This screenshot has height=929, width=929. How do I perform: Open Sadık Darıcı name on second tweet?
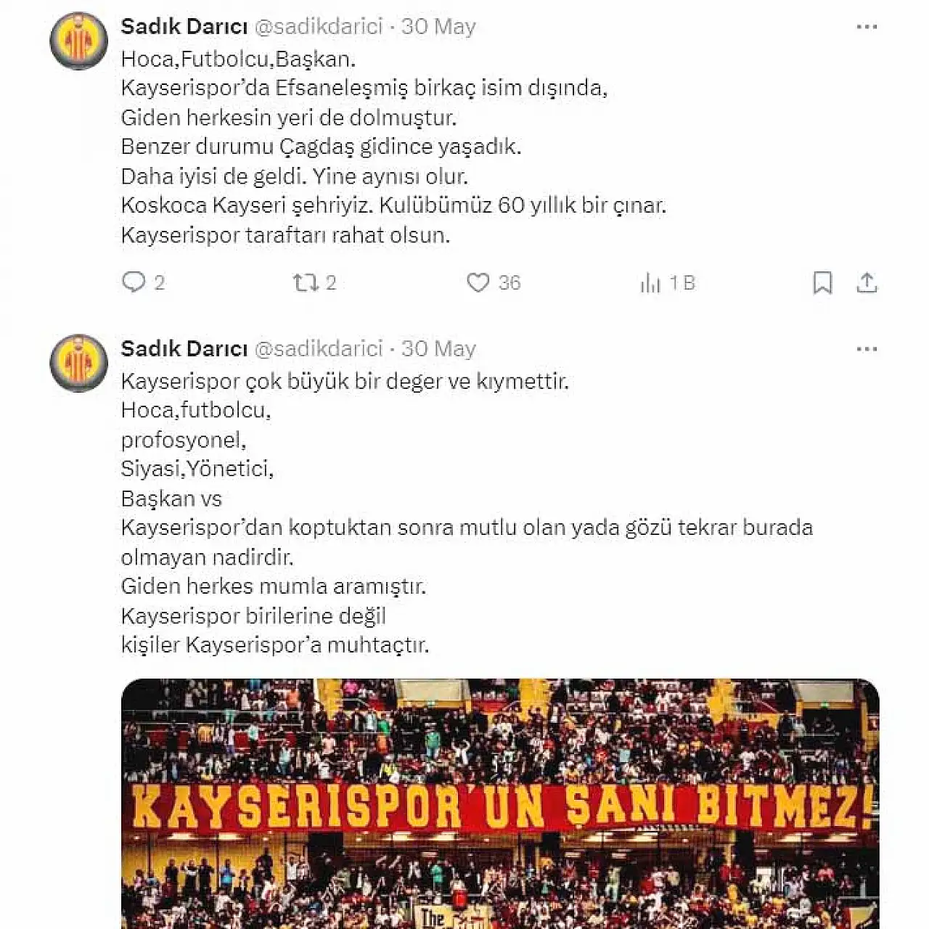(184, 349)
